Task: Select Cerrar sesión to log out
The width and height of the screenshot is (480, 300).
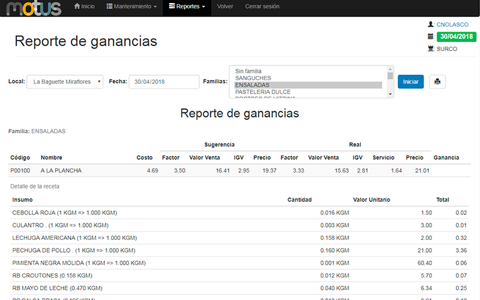Action: tap(262, 7)
